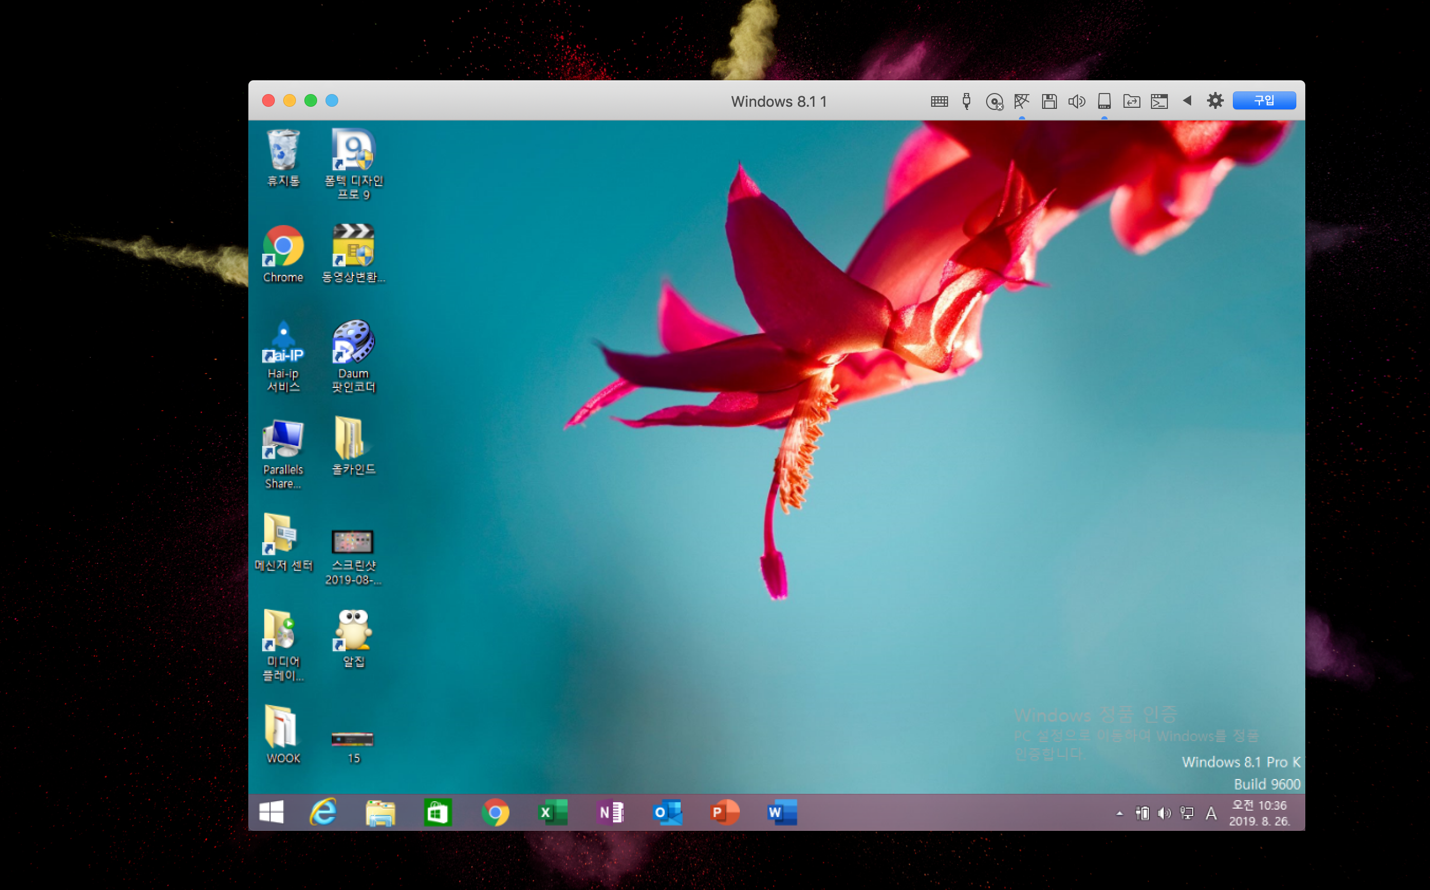Screen dimensions: 1430x890
Task: Click the floppy disk icon
Action: point(1048,101)
